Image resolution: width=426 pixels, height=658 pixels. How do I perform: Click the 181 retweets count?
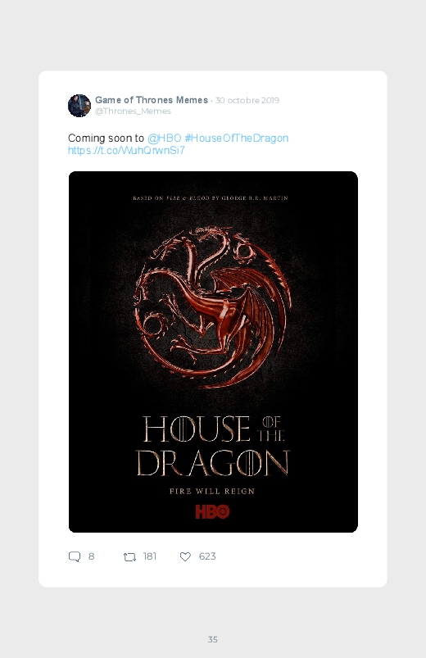click(149, 556)
